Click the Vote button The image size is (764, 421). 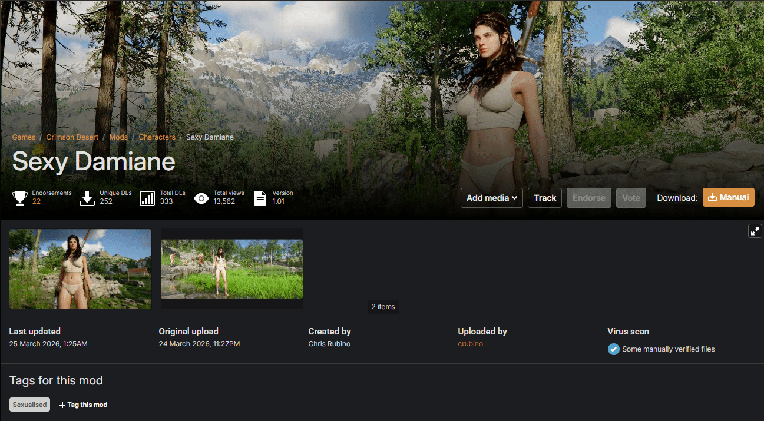(x=631, y=198)
